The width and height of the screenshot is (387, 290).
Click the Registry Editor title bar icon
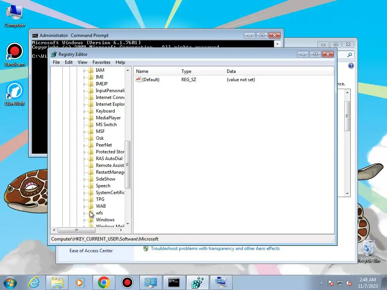[x=54, y=54]
